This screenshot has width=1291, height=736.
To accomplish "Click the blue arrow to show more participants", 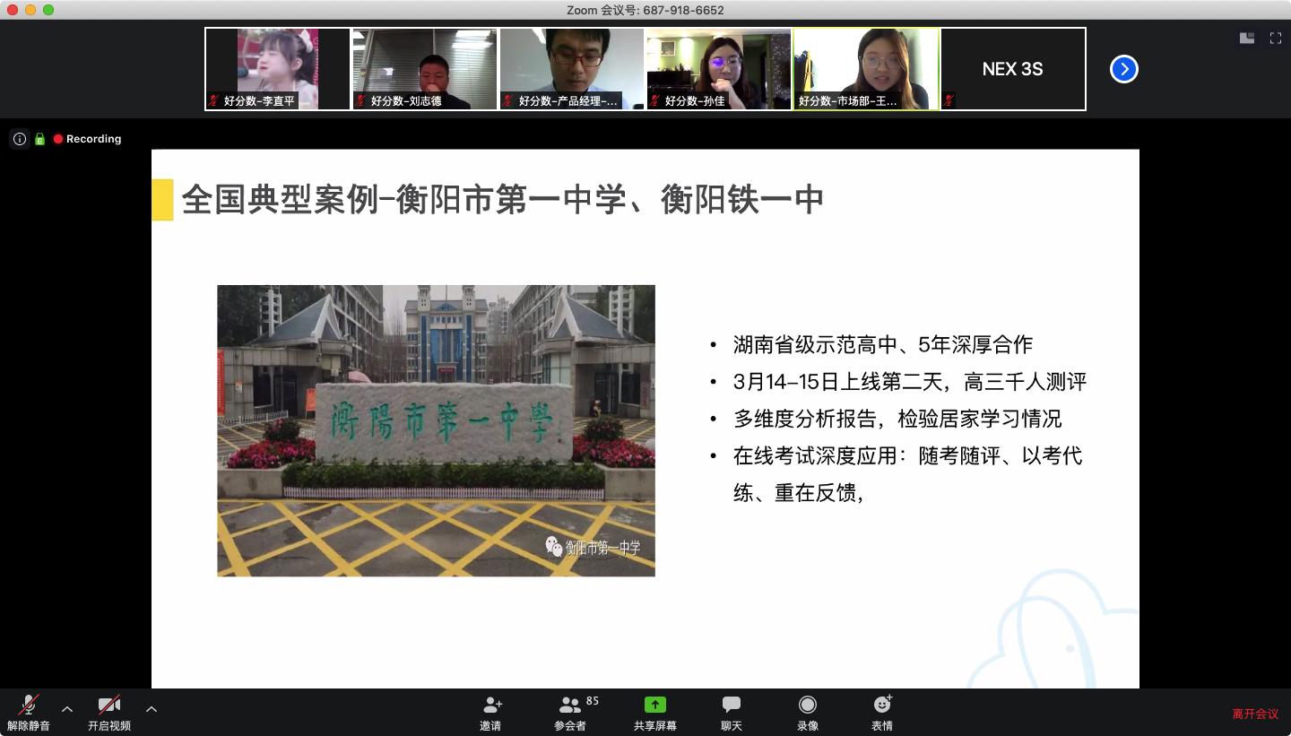I will tap(1123, 69).
